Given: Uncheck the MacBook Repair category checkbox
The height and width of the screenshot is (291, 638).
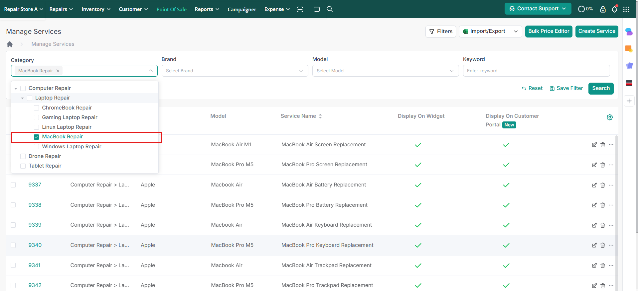Looking at the screenshot, I should [37, 137].
